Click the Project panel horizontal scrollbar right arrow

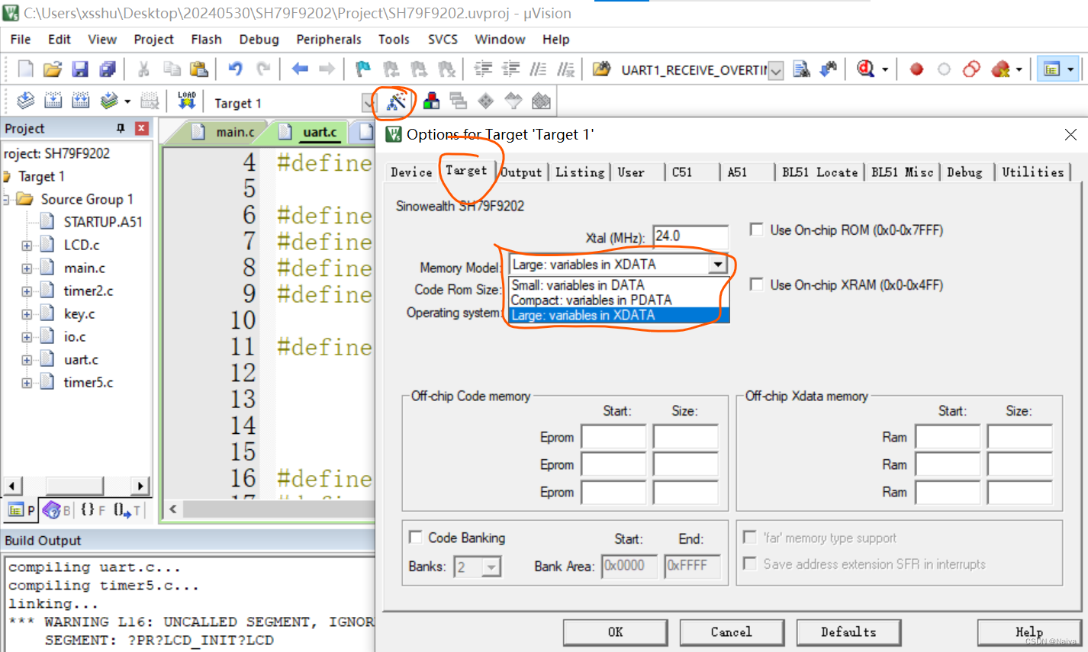tap(140, 485)
